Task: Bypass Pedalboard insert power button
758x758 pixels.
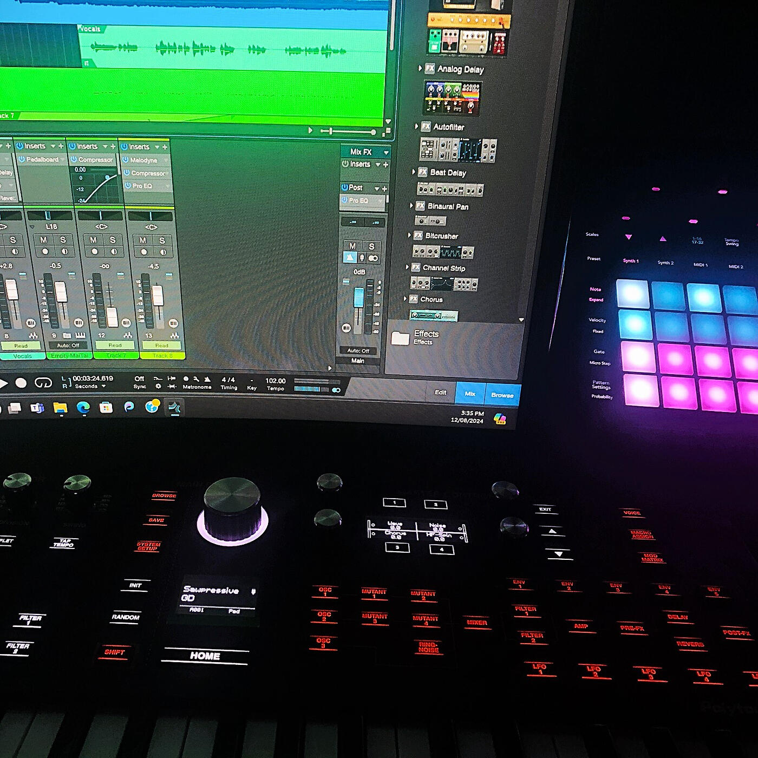Action: click(x=22, y=159)
